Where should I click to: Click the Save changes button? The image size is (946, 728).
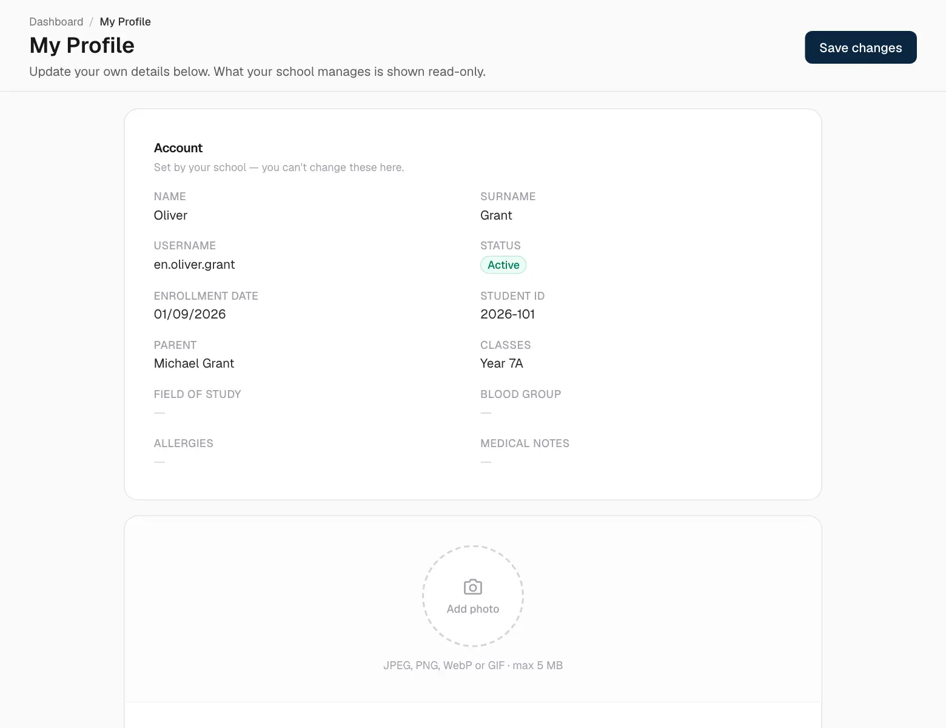click(x=860, y=47)
